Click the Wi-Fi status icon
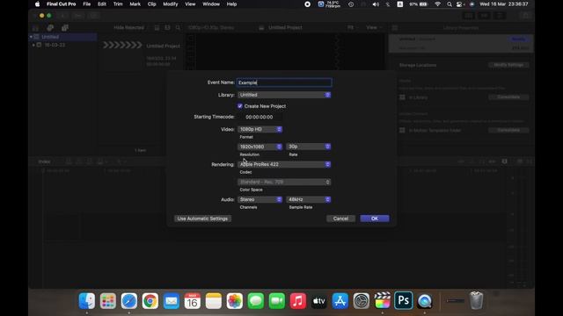Screen dimensions: 563x316 437,4
